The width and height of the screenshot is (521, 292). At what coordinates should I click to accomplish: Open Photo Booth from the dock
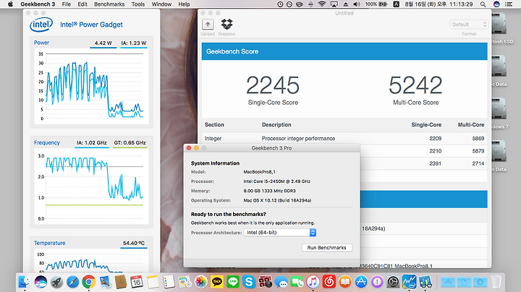point(265,282)
